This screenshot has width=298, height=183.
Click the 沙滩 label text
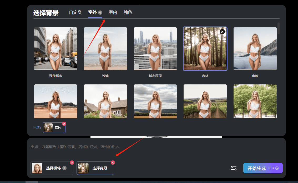[105, 76]
